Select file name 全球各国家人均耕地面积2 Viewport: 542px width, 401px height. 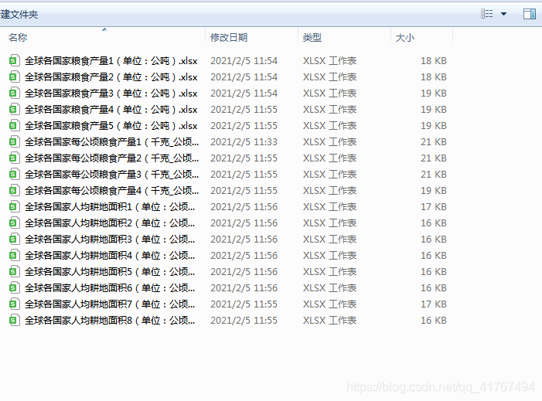point(110,223)
